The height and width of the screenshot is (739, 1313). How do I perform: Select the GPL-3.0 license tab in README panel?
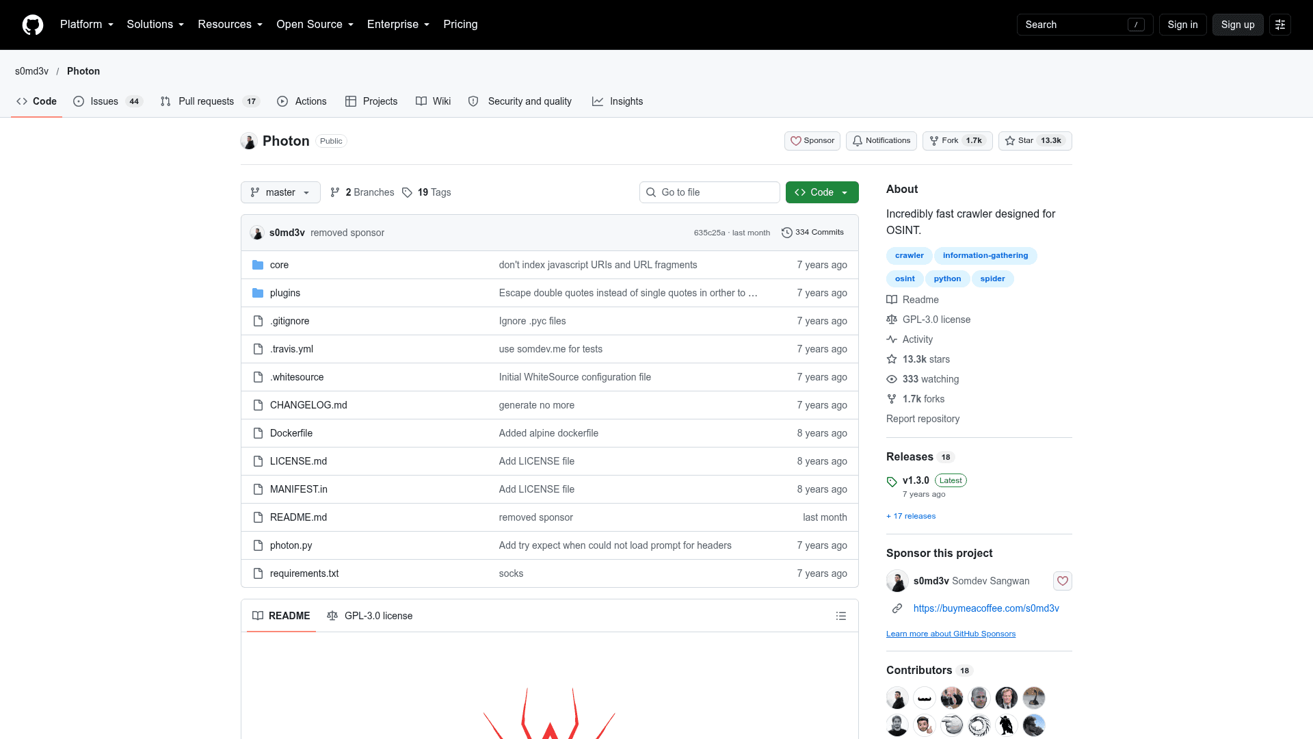tap(370, 616)
